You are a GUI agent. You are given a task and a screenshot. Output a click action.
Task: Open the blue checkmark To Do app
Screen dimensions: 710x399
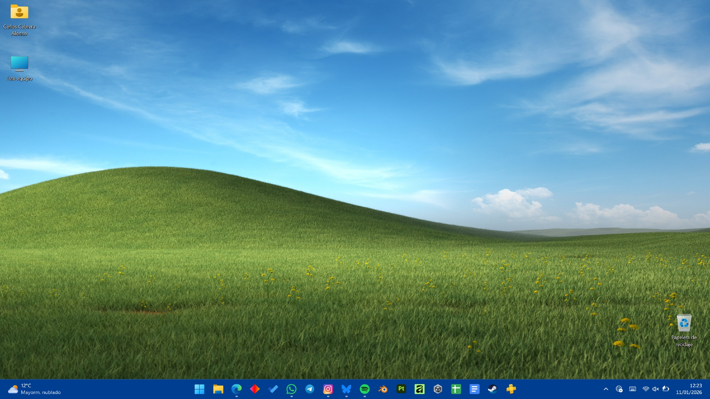coord(273,389)
